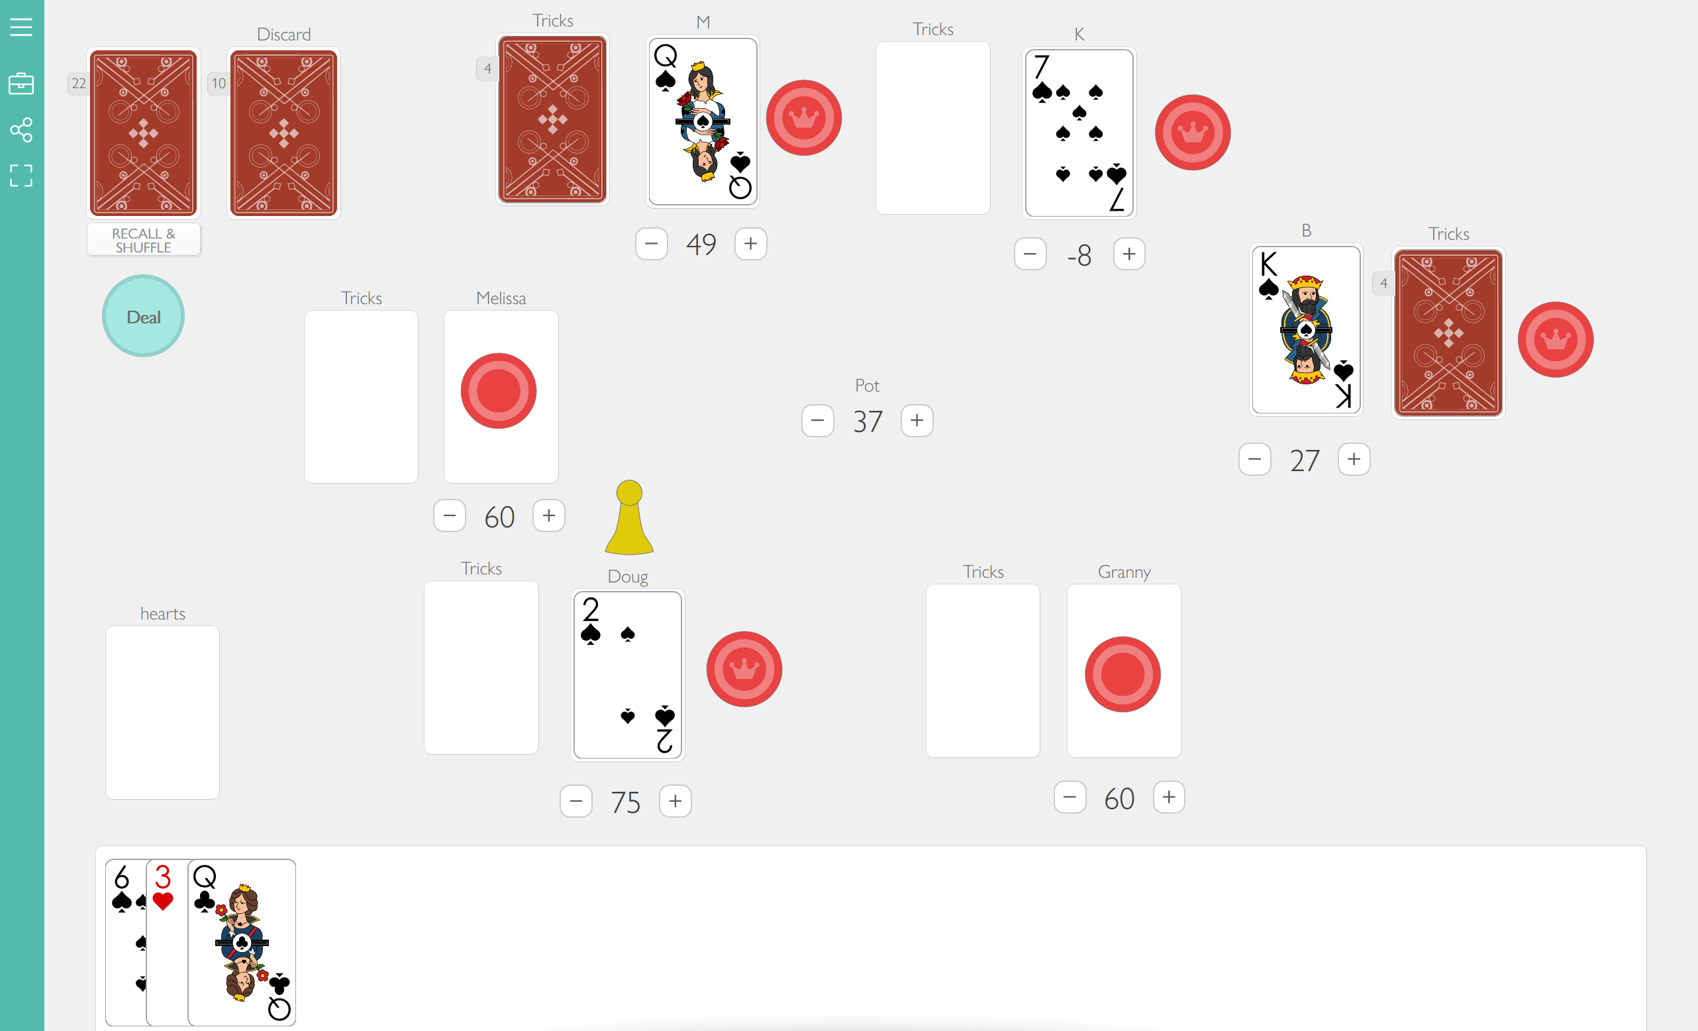The height and width of the screenshot is (1031, 1698).
Task: Click Doug's crown dealer icon
Action: (x=744, y=667)
